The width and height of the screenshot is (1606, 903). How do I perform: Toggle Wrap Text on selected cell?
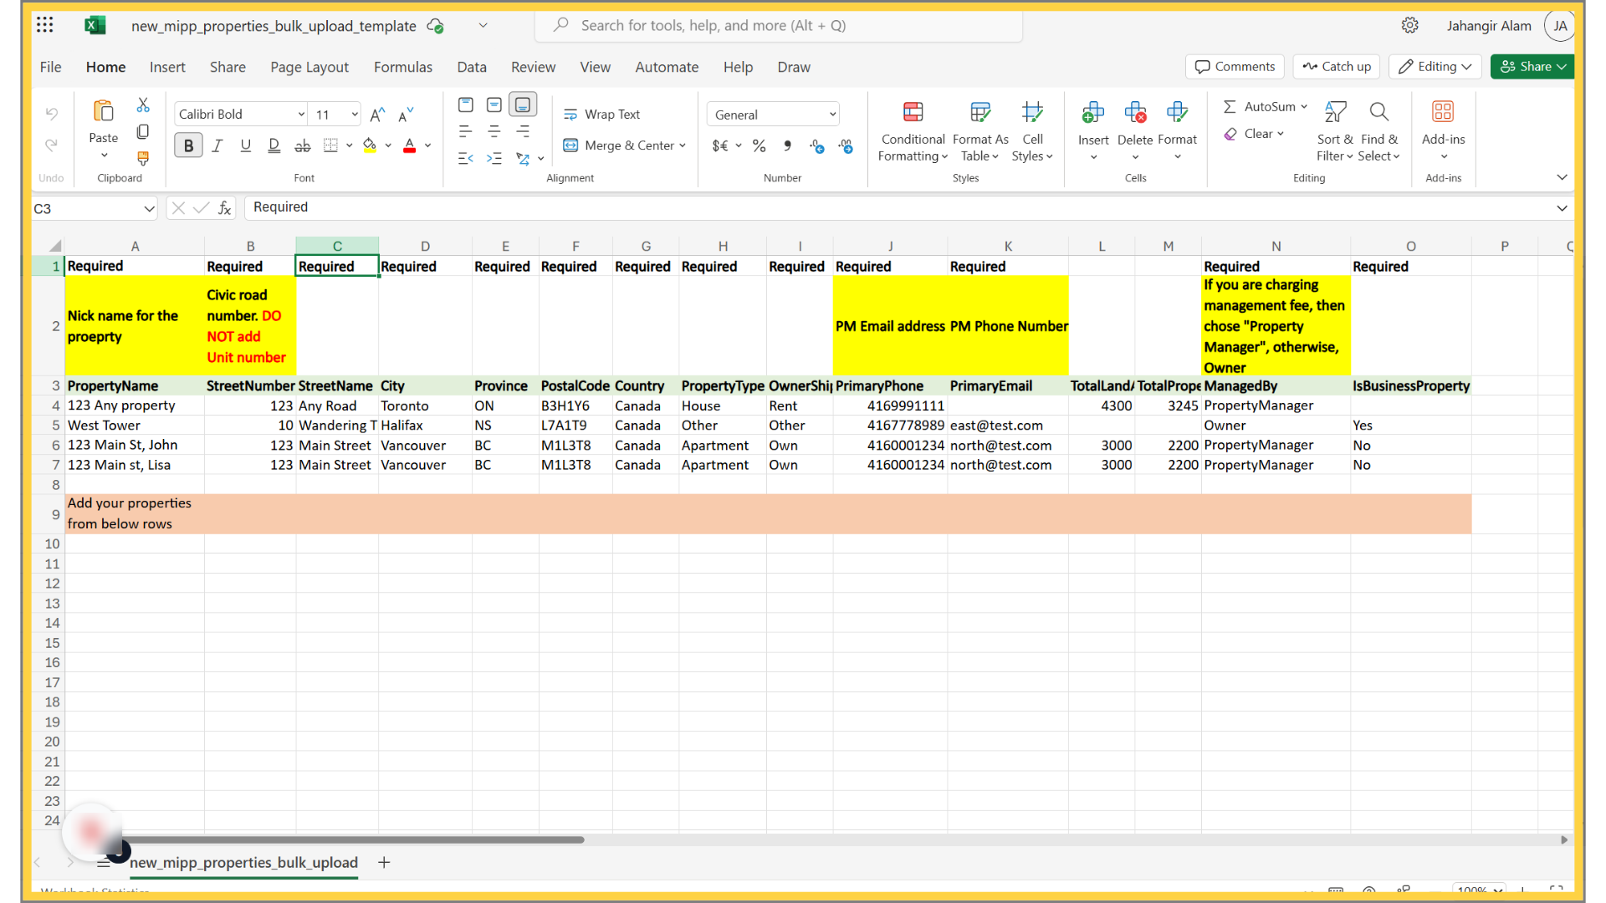[601, 115]
